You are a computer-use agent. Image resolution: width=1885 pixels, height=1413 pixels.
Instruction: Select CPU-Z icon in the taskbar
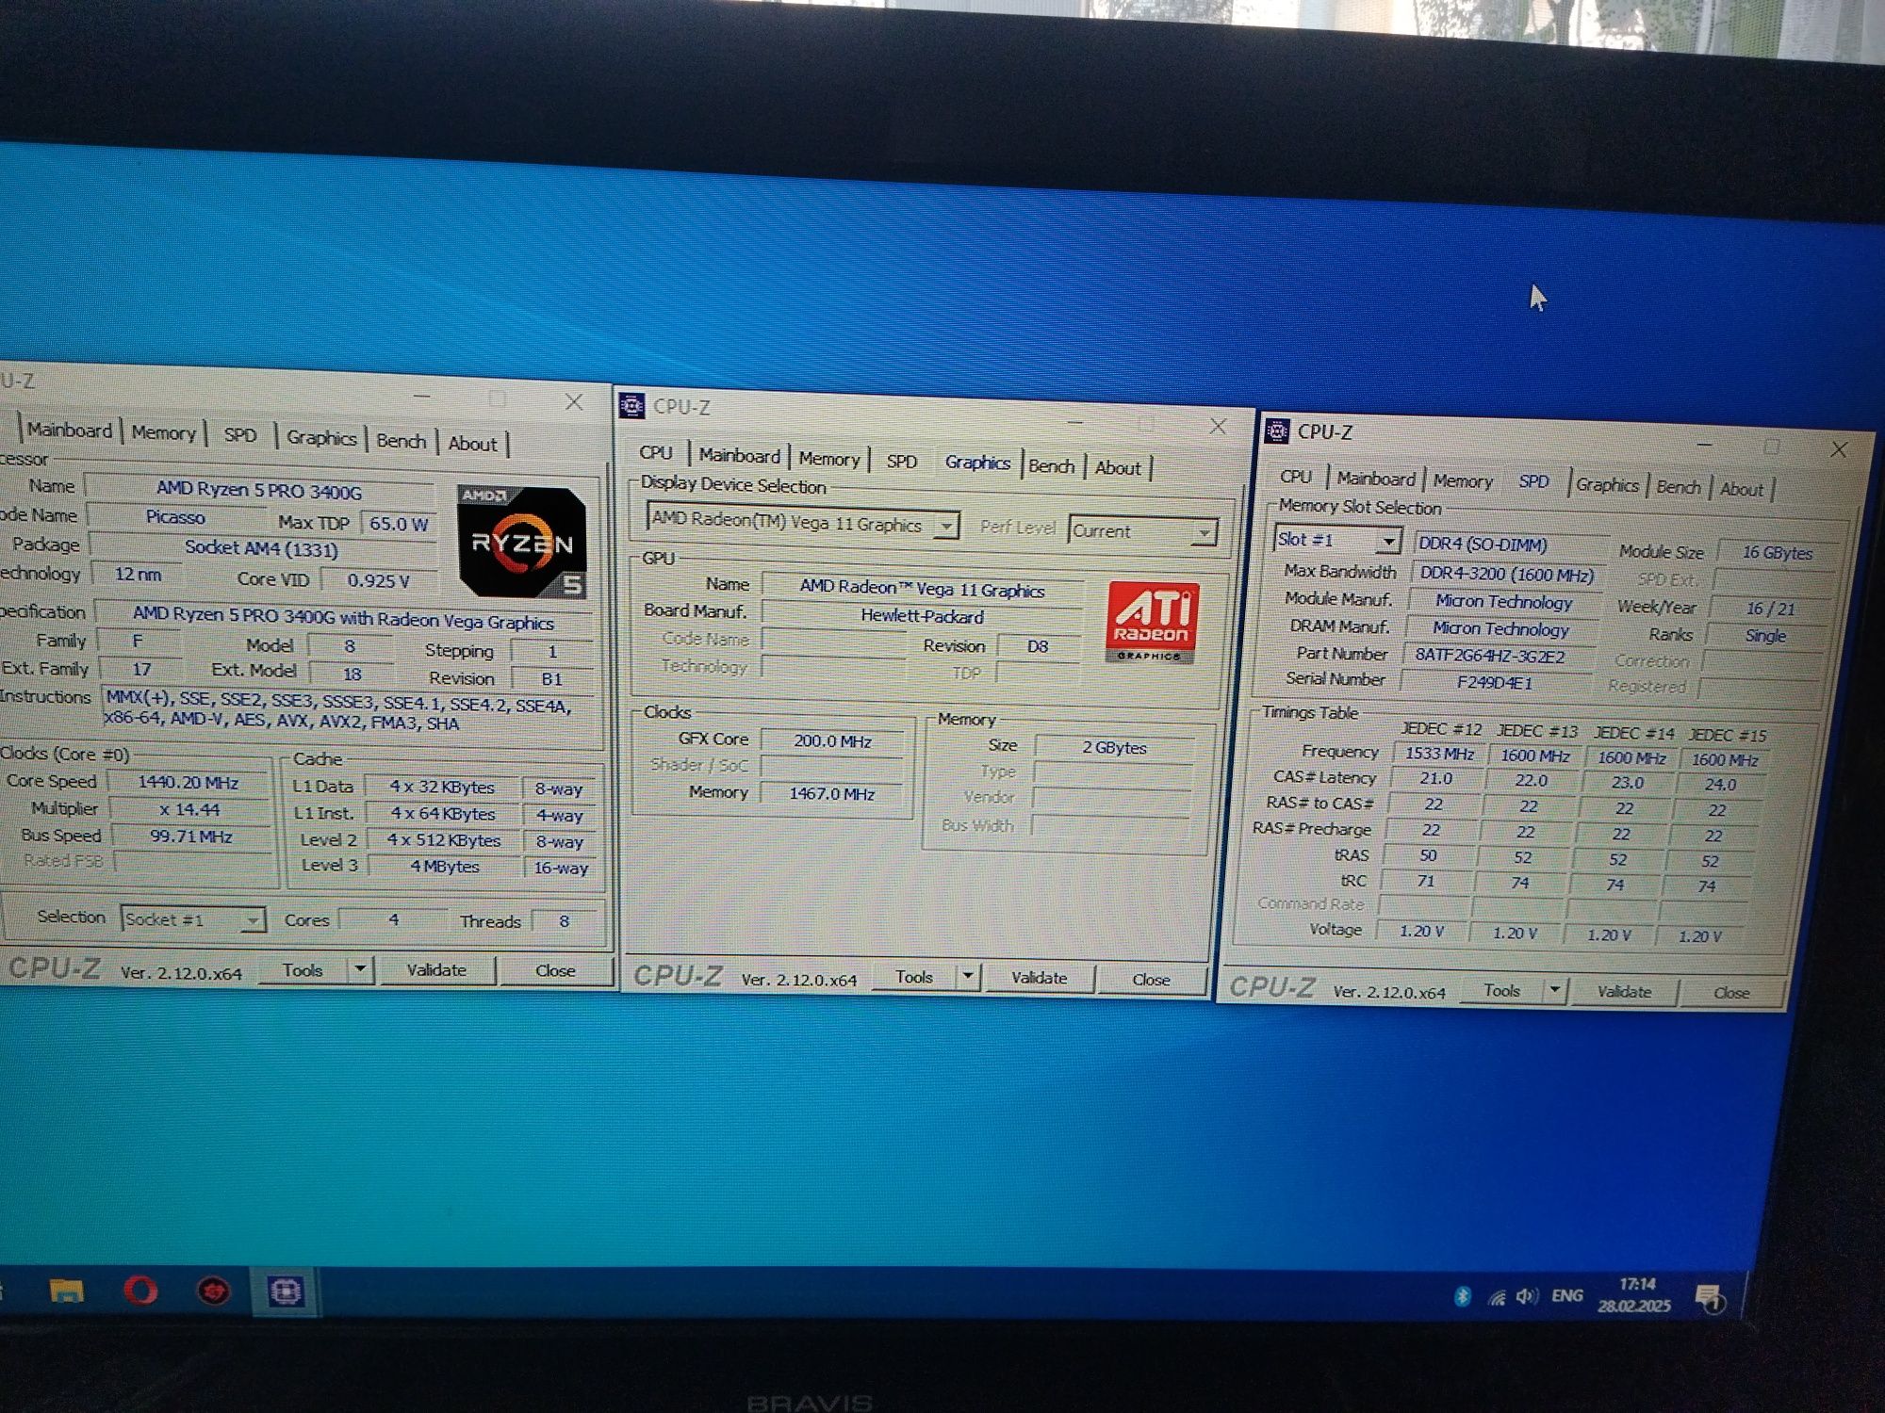pyautogui.click(x=285, y=1291)
